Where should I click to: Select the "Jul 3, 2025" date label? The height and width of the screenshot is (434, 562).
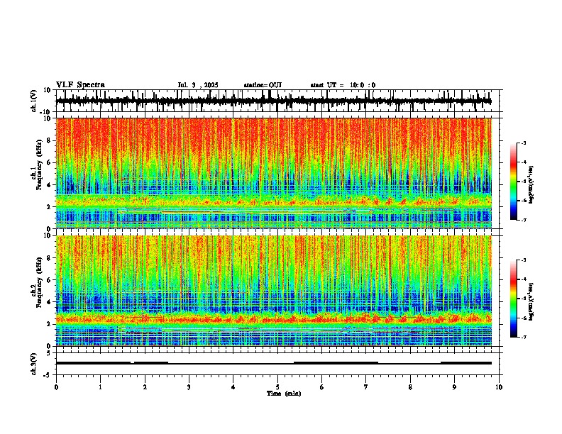(x=198, y=85)
